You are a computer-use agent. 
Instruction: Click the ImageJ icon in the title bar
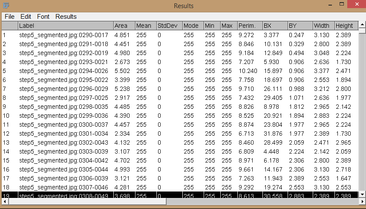pyautogui.click(x=6, y=6)
